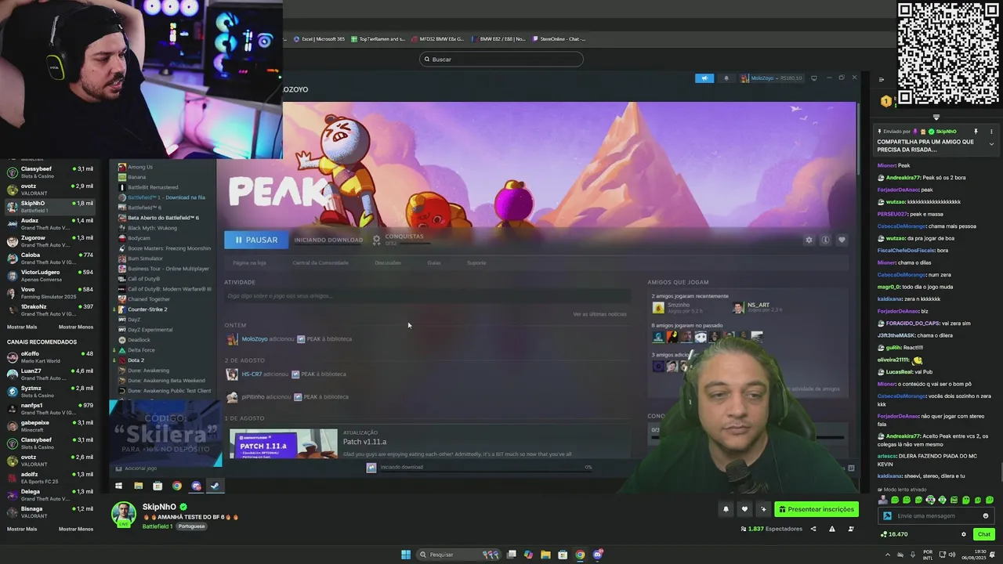Open Steam notifications bell icon
This screenshot has width=1003, height=564.
point(726,78)
